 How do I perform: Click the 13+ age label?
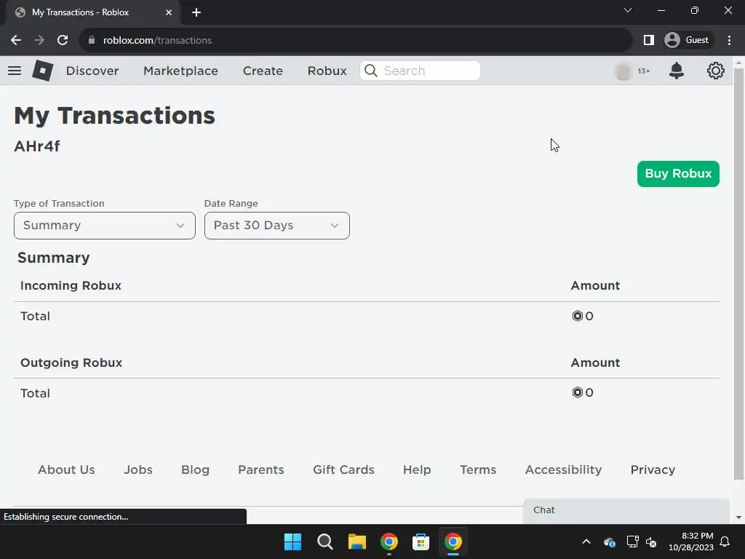pos(644,71)
